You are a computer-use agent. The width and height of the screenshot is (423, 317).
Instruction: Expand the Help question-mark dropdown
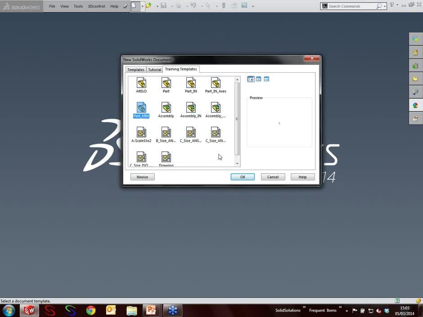click(x=397, y=5)
